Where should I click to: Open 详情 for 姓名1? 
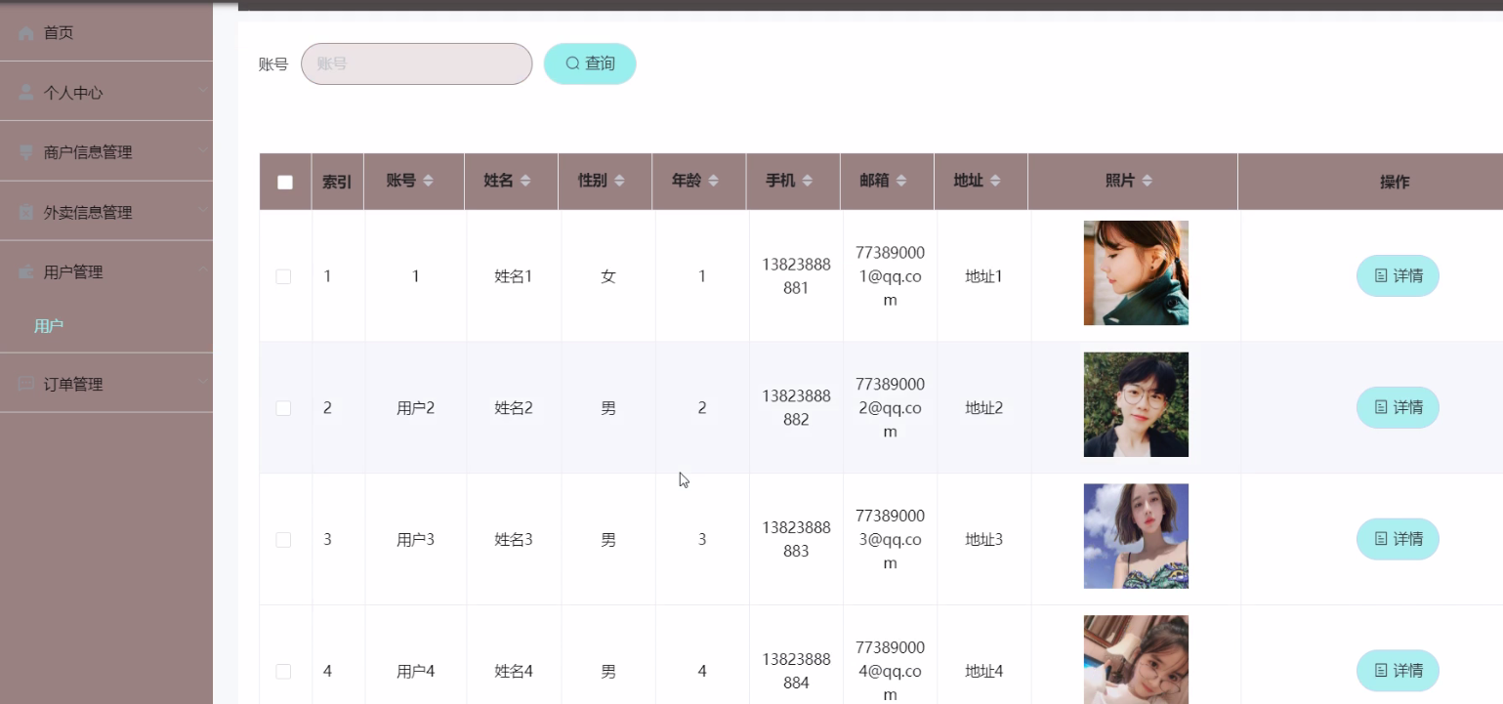point(1398,275)
